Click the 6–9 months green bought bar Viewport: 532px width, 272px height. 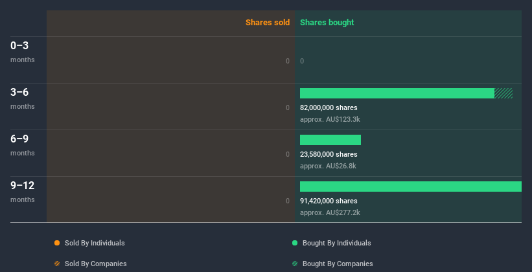[x=330, y=140]
